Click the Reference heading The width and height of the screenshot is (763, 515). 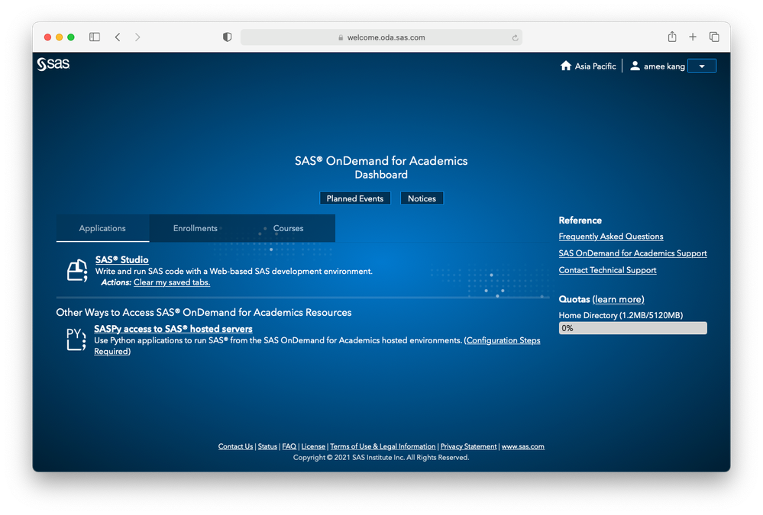580,220
